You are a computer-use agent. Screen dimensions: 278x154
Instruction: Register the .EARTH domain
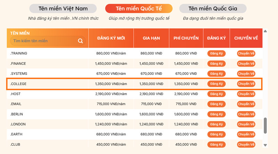pyautogui.click(x=216, y=134)
